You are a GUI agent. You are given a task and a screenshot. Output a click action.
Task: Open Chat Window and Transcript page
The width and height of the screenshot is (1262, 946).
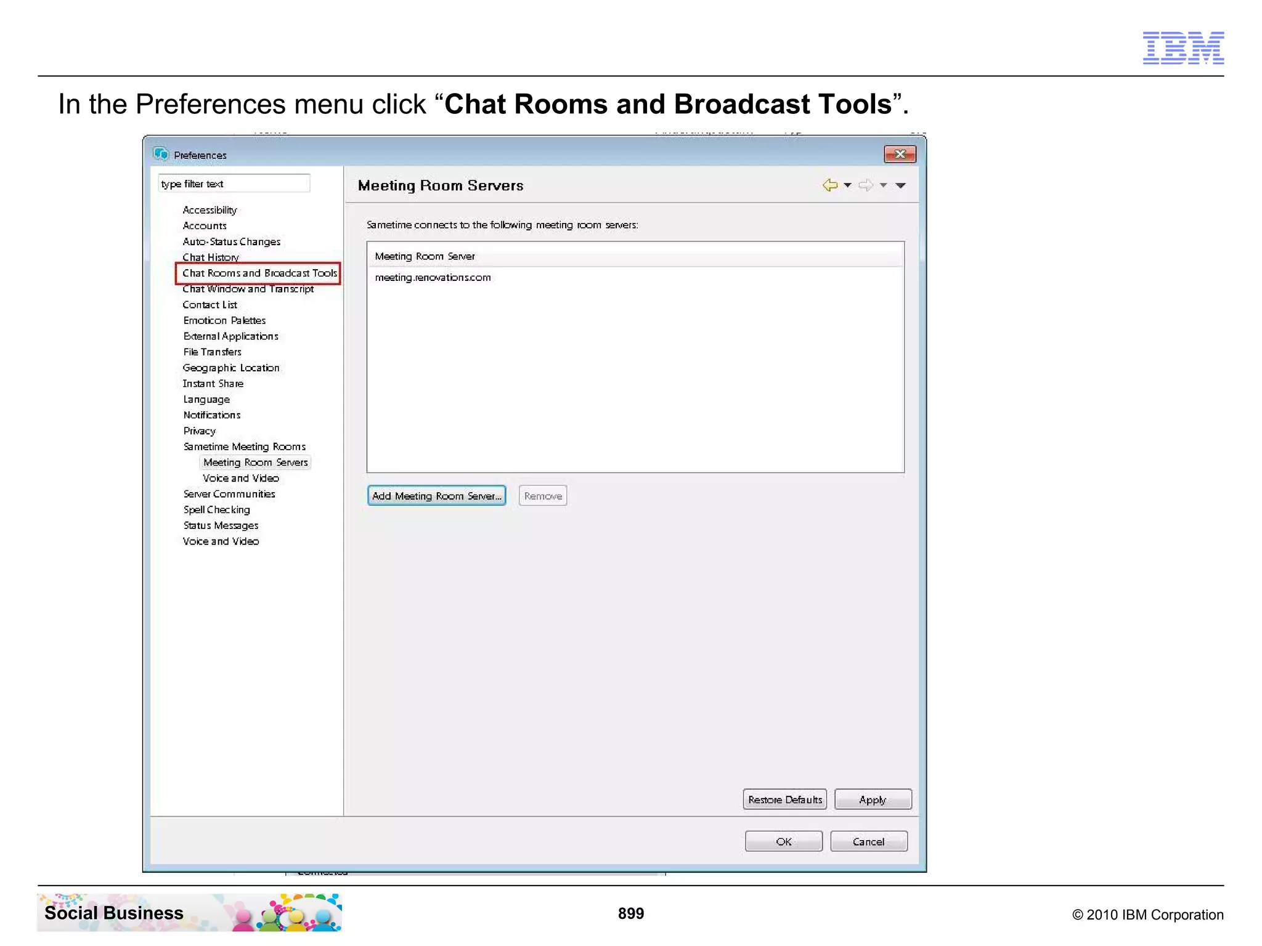click(x=248, y=289)
